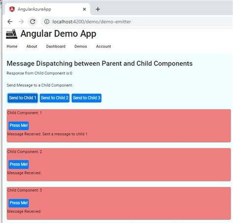Click the Child Component: 2 label

pos(25,151)
